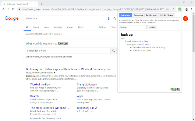The width and height of the screenshot is (195, 121).
Task: Click 'refer to your notes' example
Action: pyautogui.click(x=142, y=51)
